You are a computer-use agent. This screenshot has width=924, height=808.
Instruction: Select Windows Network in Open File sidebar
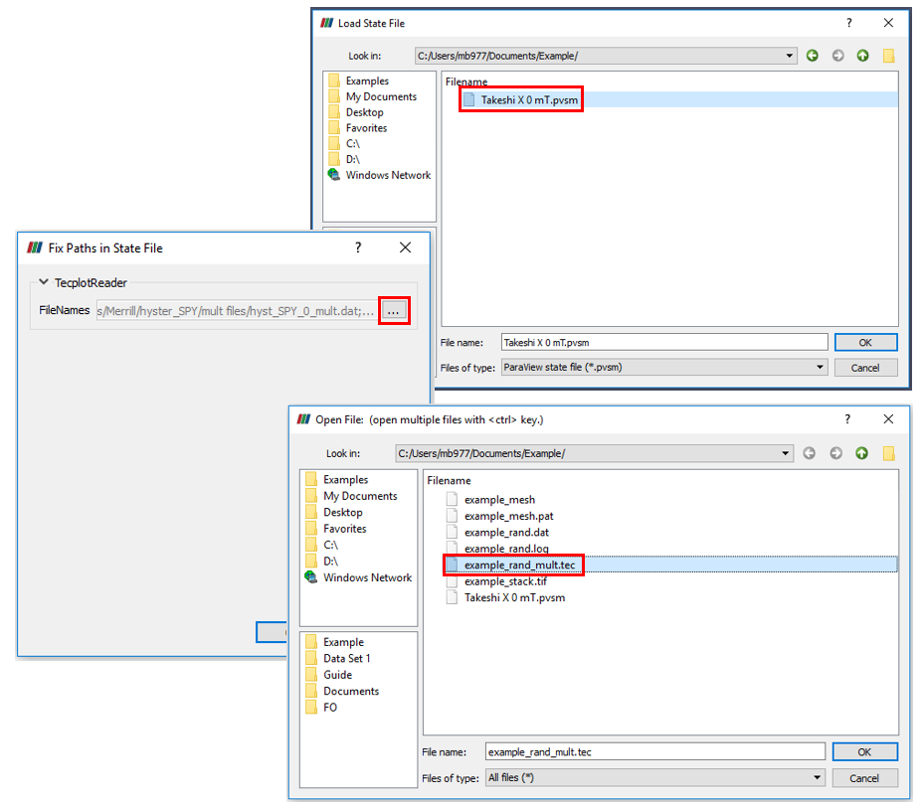pos(367,577)
